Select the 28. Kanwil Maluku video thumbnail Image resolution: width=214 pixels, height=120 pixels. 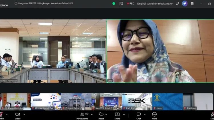click(x=15, y=102)
